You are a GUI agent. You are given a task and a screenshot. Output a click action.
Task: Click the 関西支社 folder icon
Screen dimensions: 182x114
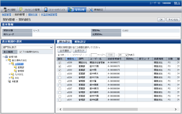pyautogui.click(x=12, y=64)
